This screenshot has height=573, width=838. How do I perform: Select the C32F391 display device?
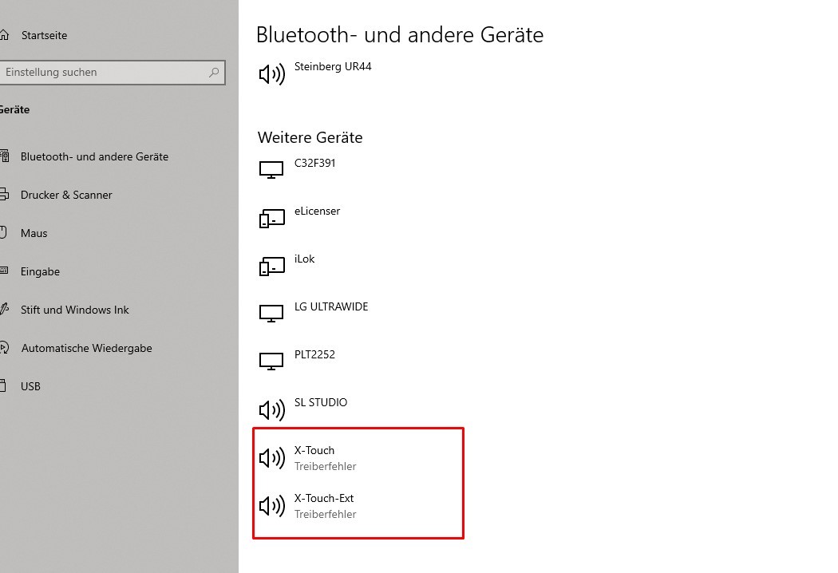[x=314, y=163]
